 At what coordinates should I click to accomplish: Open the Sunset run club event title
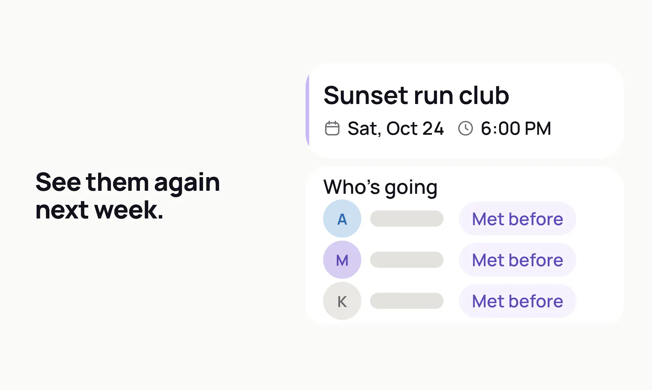[416, 95]
